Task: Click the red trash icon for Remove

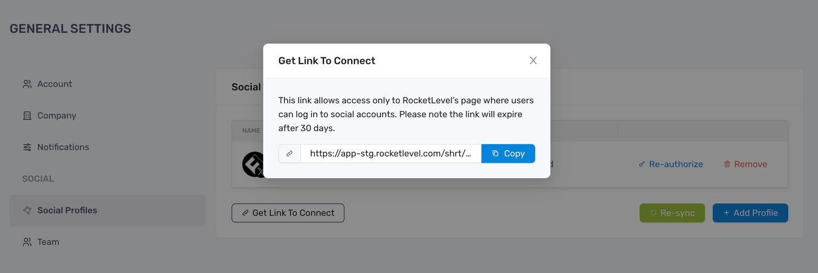Action: pos(727,164)
